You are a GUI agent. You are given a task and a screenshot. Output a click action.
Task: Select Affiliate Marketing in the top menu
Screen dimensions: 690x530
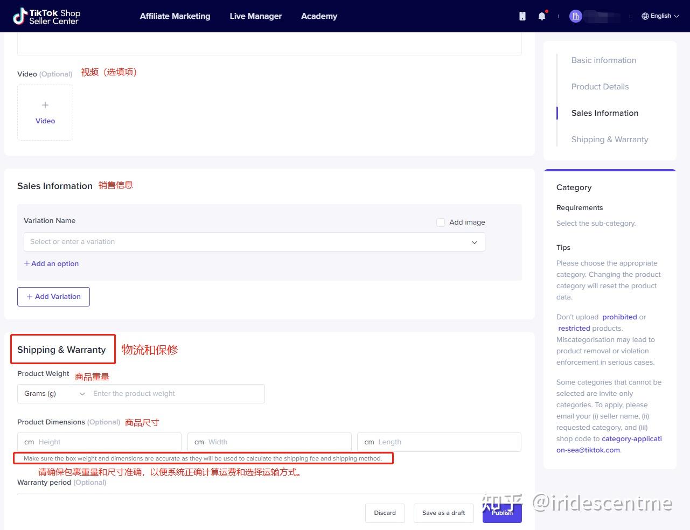click(x=175, y=16)
